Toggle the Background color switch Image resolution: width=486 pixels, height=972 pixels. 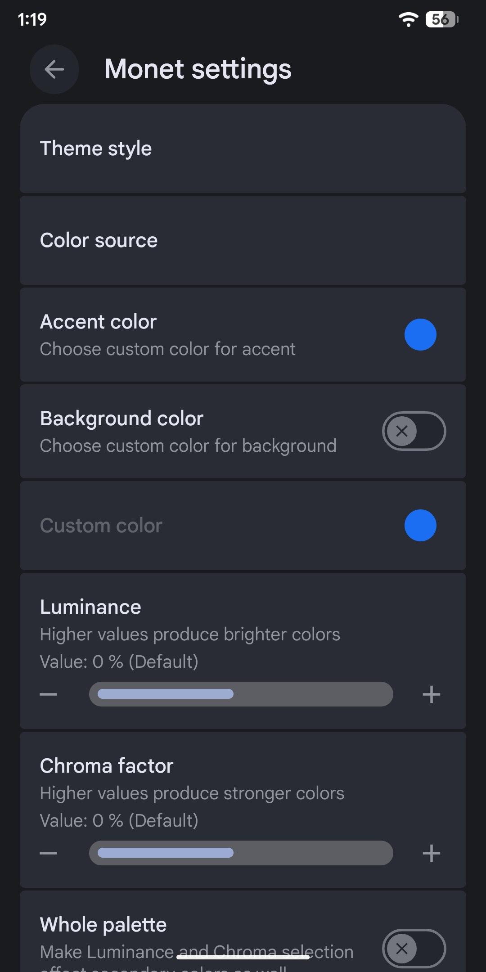pyautogui.click(x=414, y=431)
